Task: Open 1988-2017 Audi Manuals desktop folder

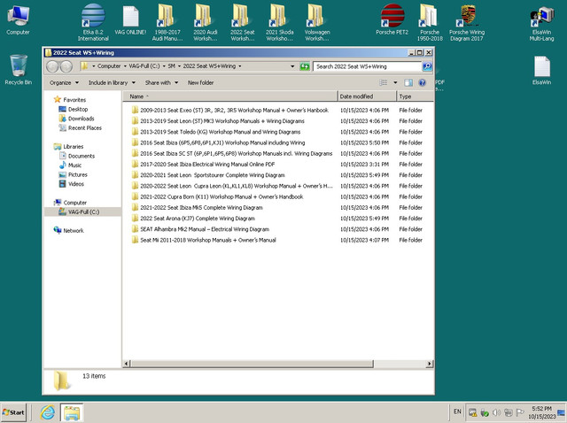Action: pos(167,22)
